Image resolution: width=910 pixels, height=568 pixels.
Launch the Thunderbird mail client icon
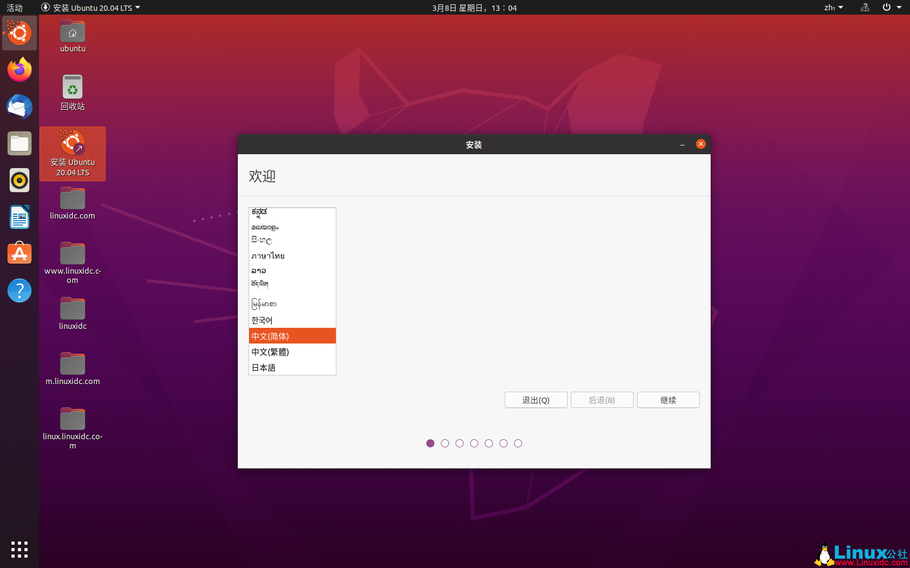pyautogui.click(x=19, y=107)
